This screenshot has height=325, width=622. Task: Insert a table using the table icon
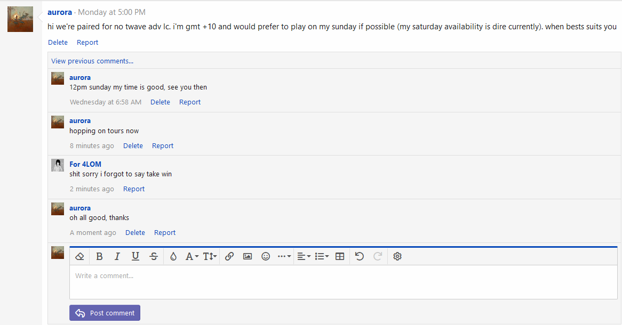click(x=340, y=256)
